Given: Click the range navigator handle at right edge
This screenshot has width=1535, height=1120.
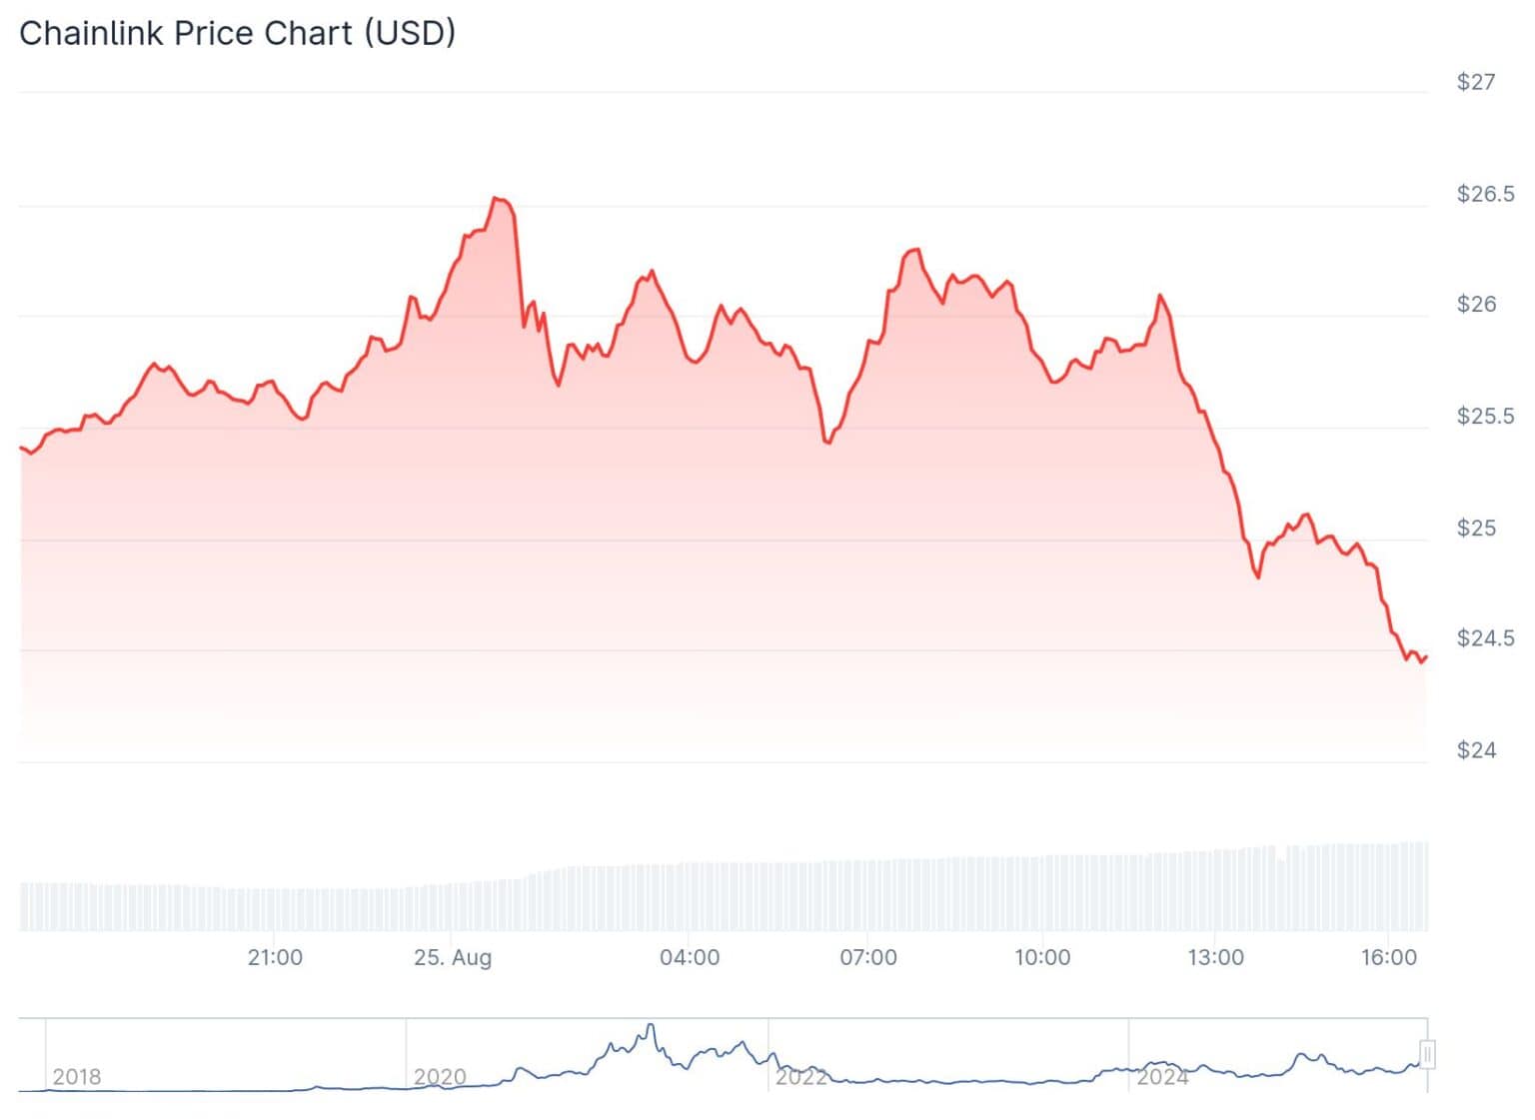Looking at the screenshot, I should [x=1427, y=1054].
